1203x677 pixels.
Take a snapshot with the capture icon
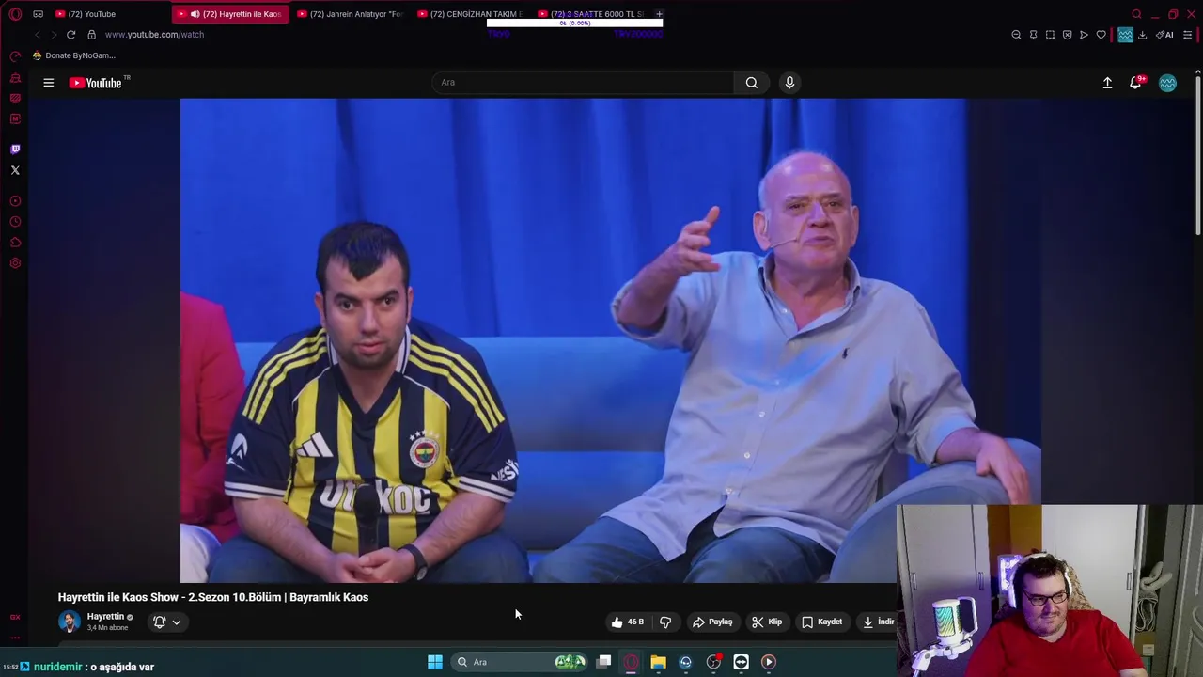[x=1050, y=35]
